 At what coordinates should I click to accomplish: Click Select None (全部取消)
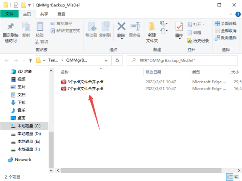point(225,31)
